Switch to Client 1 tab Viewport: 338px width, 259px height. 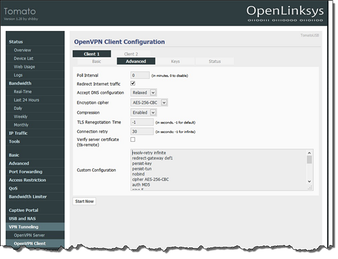[92, 54]
